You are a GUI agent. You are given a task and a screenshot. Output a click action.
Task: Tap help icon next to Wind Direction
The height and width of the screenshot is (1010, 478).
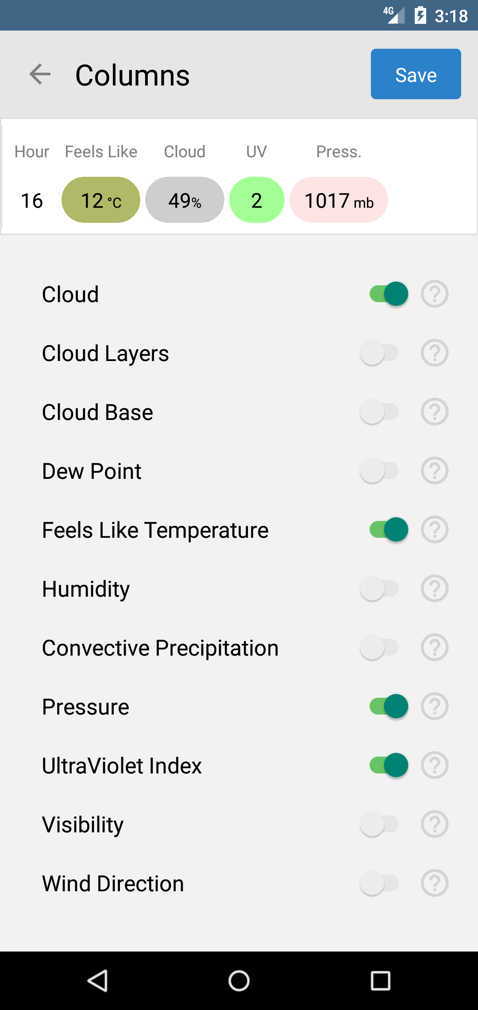click(x=435, y=883)
